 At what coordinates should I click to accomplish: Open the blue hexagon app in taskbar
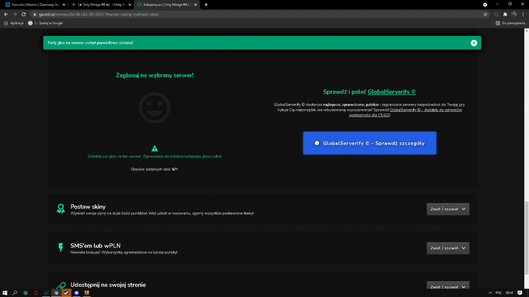(25, 293)
